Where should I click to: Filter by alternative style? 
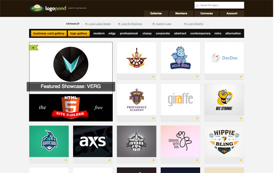[233, 34]
